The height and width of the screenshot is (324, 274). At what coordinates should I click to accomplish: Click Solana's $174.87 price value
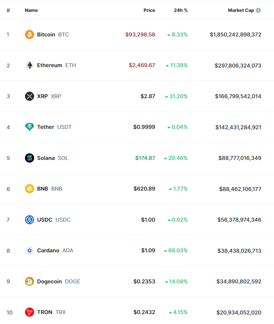145,158
